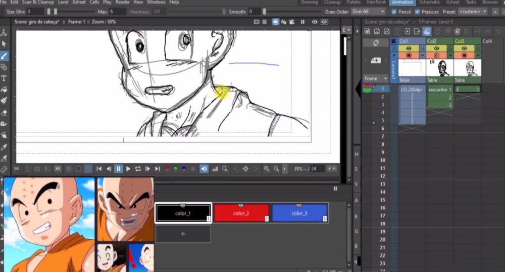Uncheck the Pencil checkbox
This screenshot has height=272, width=505.
pos(394,12)
